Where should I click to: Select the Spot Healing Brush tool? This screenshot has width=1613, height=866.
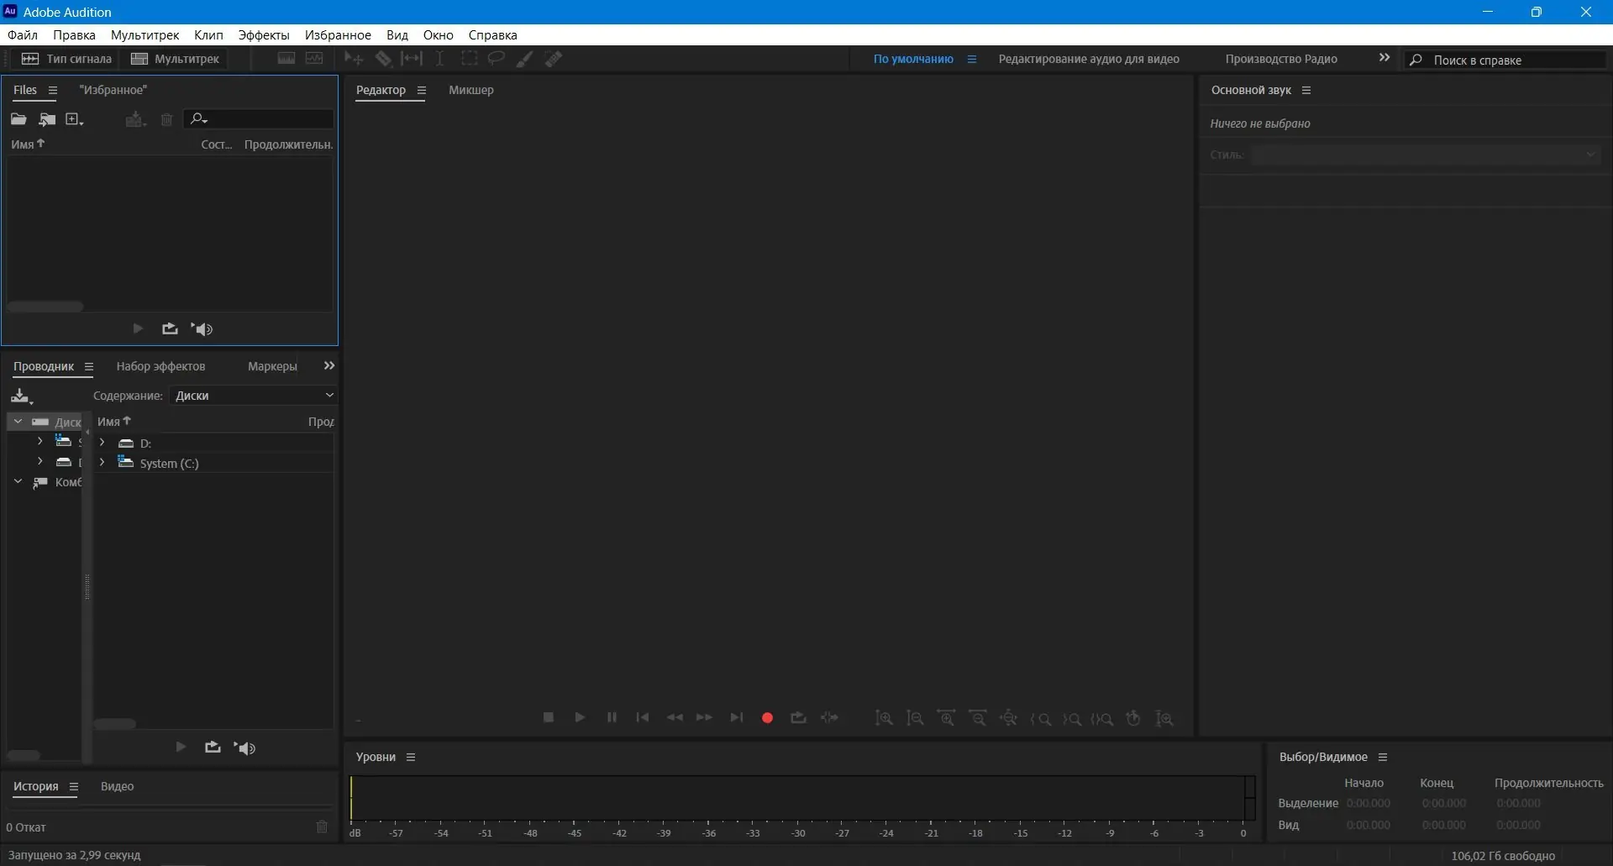pos(553,59)
